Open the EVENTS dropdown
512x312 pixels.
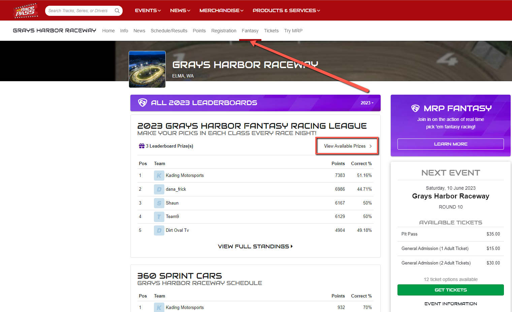[x=148, y=10]
